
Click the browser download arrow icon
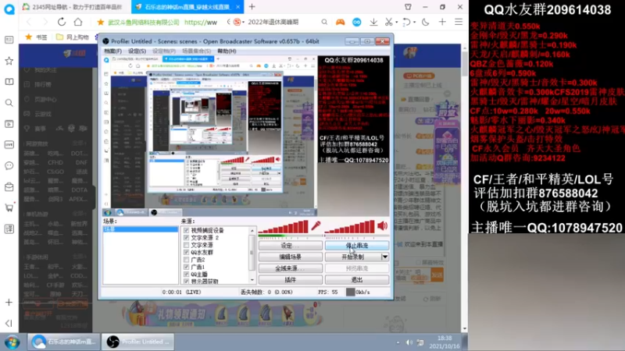373,23
